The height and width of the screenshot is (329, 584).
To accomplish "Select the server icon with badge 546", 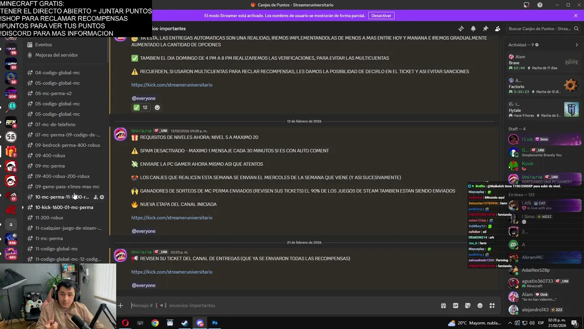I will [x=11, y=239].
